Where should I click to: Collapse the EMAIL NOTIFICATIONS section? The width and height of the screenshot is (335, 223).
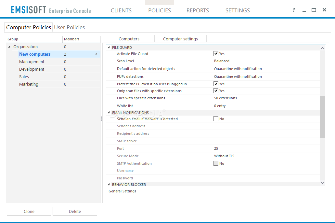[109, 112]
